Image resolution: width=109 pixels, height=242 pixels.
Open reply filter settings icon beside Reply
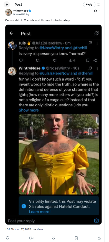99,4
